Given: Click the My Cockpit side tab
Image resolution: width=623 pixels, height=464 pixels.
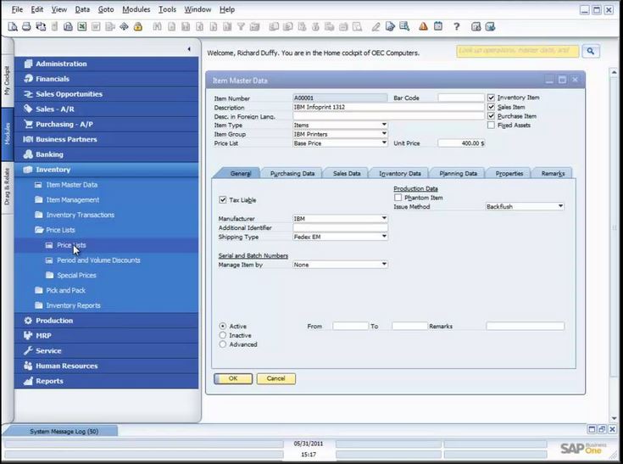Looking at the screenshot, I should (7, 81).
